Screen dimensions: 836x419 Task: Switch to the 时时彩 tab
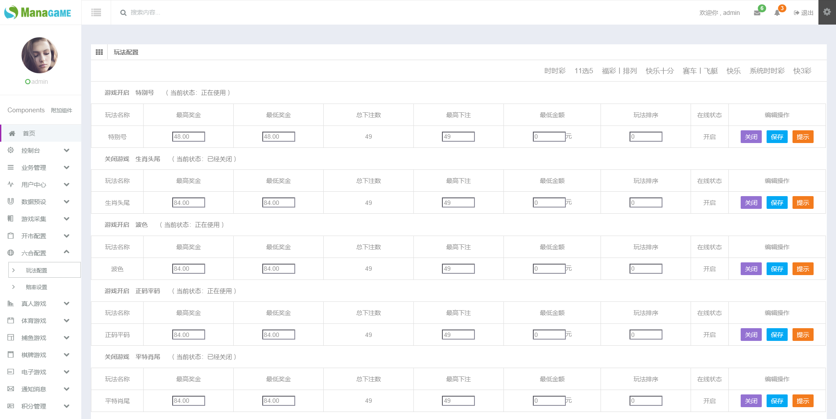tap(554, 71)
